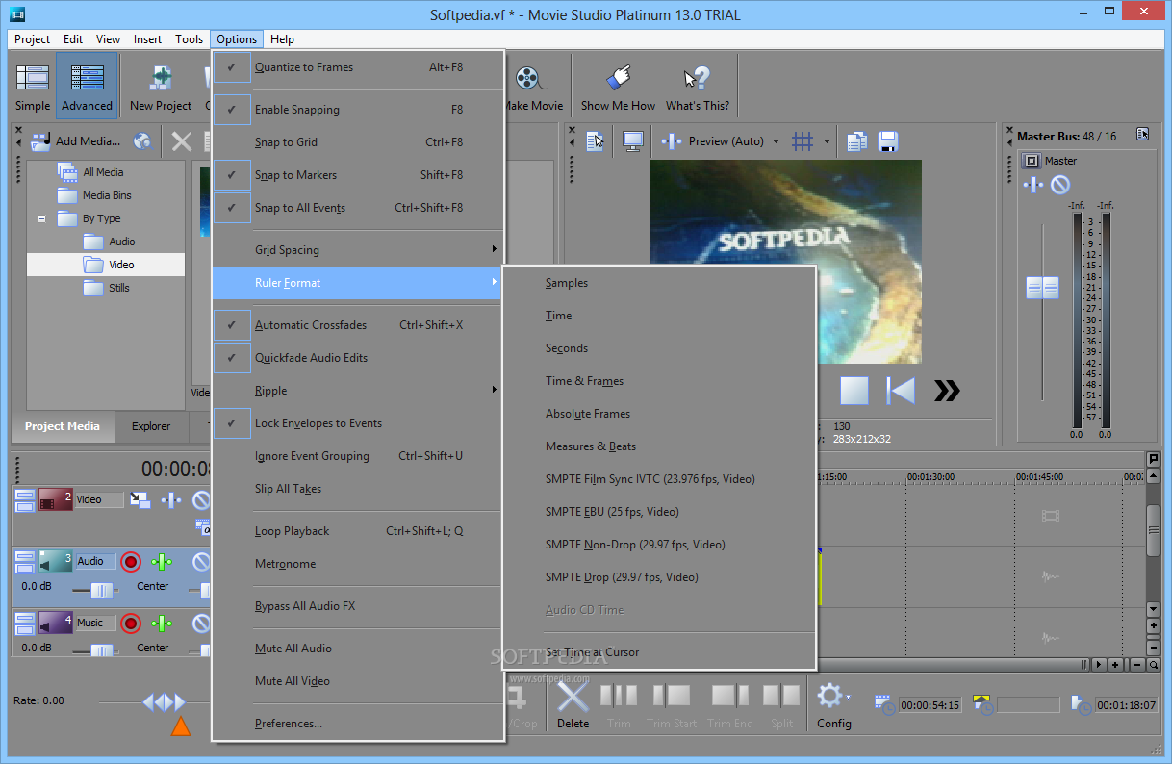The image size is (1172, 764).
Task: Go to start of project
Action: [902, 390]
